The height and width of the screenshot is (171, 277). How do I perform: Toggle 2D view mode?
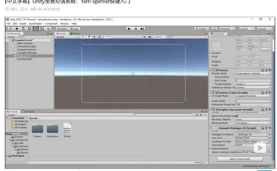click(83, 37)
